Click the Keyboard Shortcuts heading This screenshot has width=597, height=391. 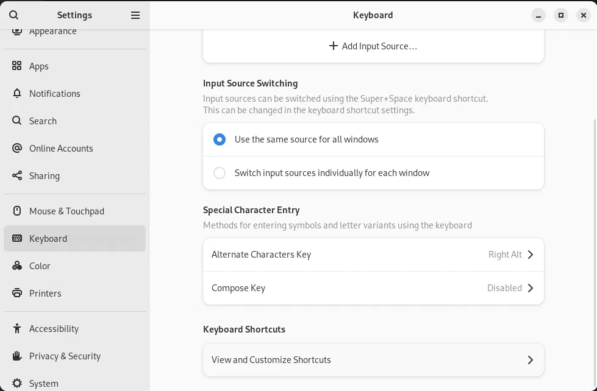coord(244,329)
